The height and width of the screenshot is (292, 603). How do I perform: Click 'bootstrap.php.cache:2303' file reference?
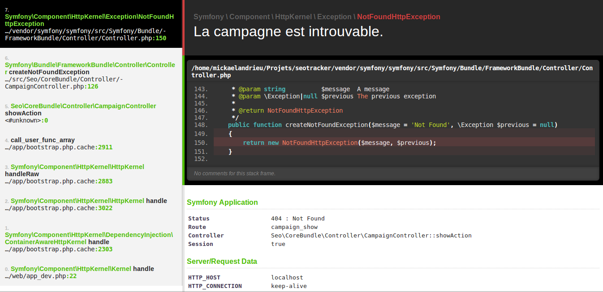coord(59,249)
